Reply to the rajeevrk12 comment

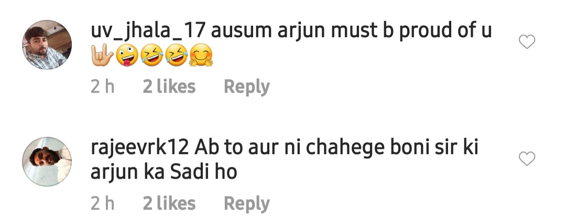coord(246,204)
